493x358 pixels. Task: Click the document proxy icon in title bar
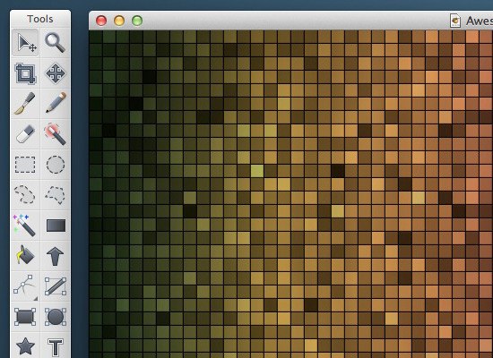coord(455,21)
